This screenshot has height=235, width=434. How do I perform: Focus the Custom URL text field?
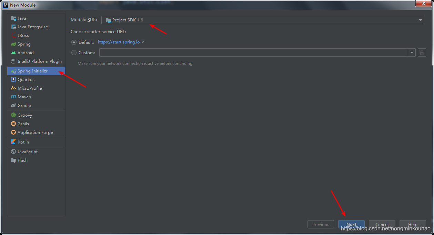pos(254,52)
